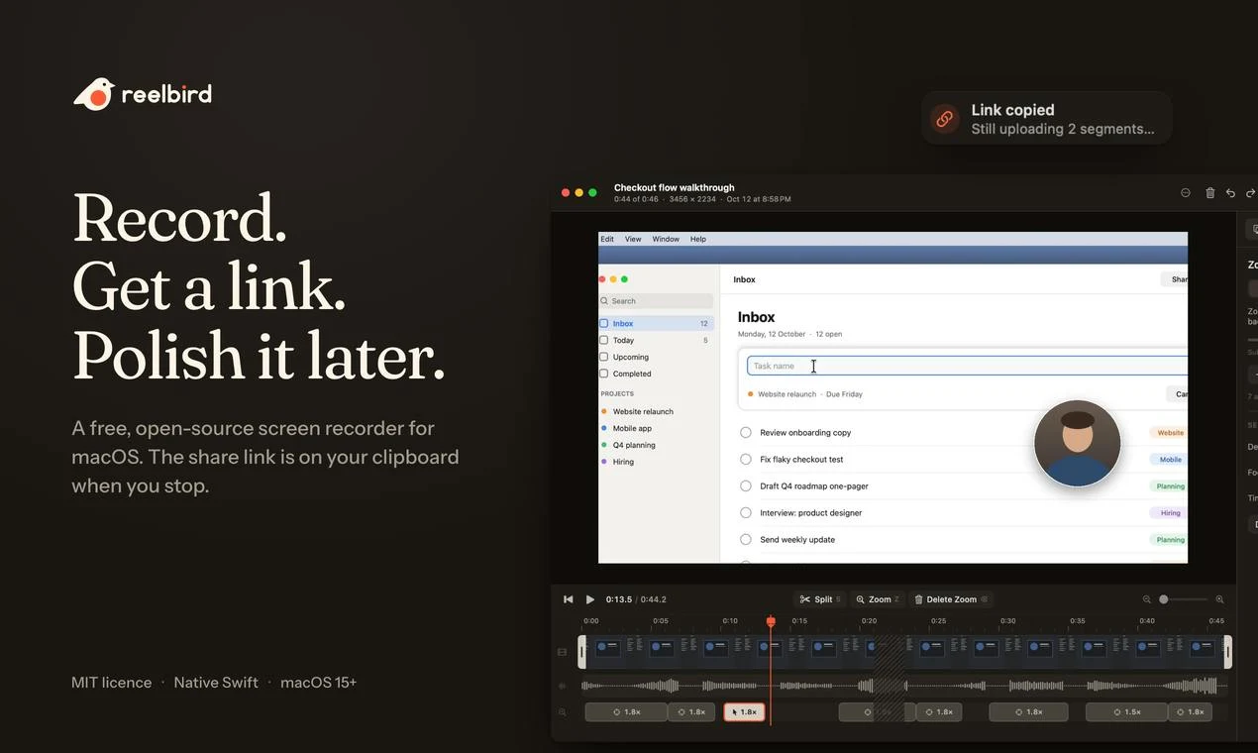
Task: Jump to start with the skip-back control
Action: coord(568,599)
